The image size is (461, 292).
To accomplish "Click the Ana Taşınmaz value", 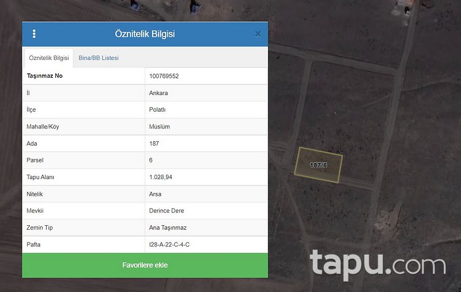I will (168, 227).
